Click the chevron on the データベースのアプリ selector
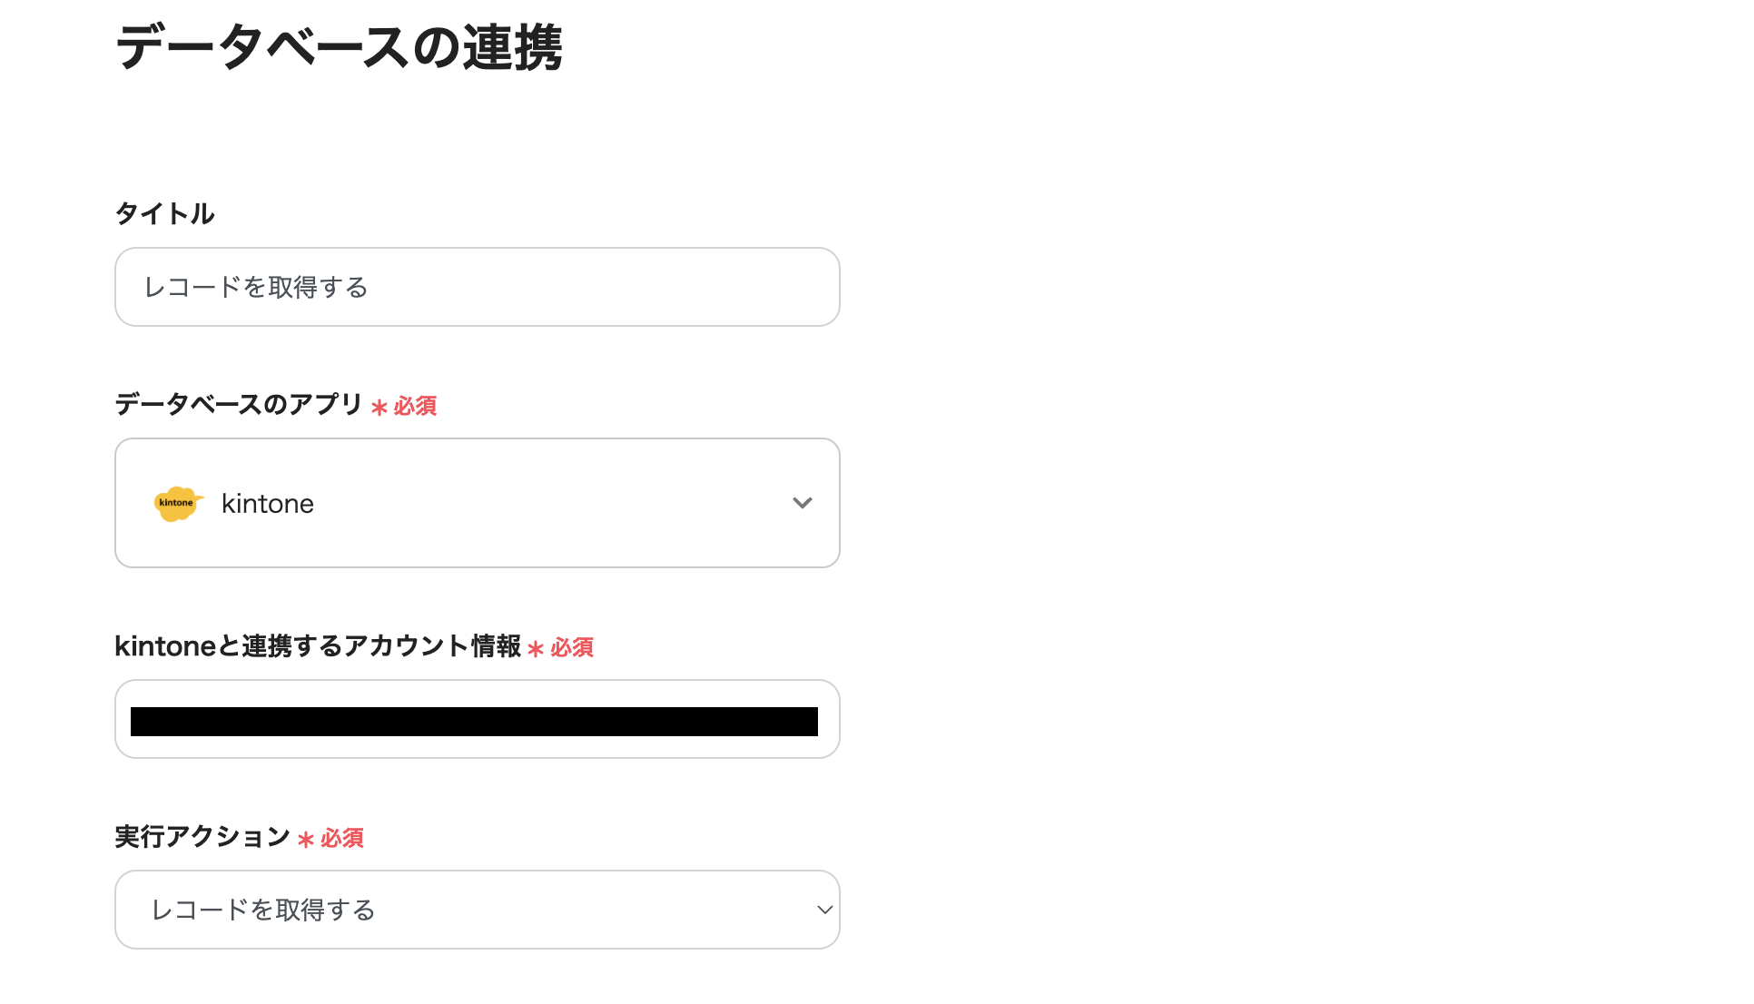This screenshot has width=1754, height=1004. pyautogui.click(x=803, y=503)
